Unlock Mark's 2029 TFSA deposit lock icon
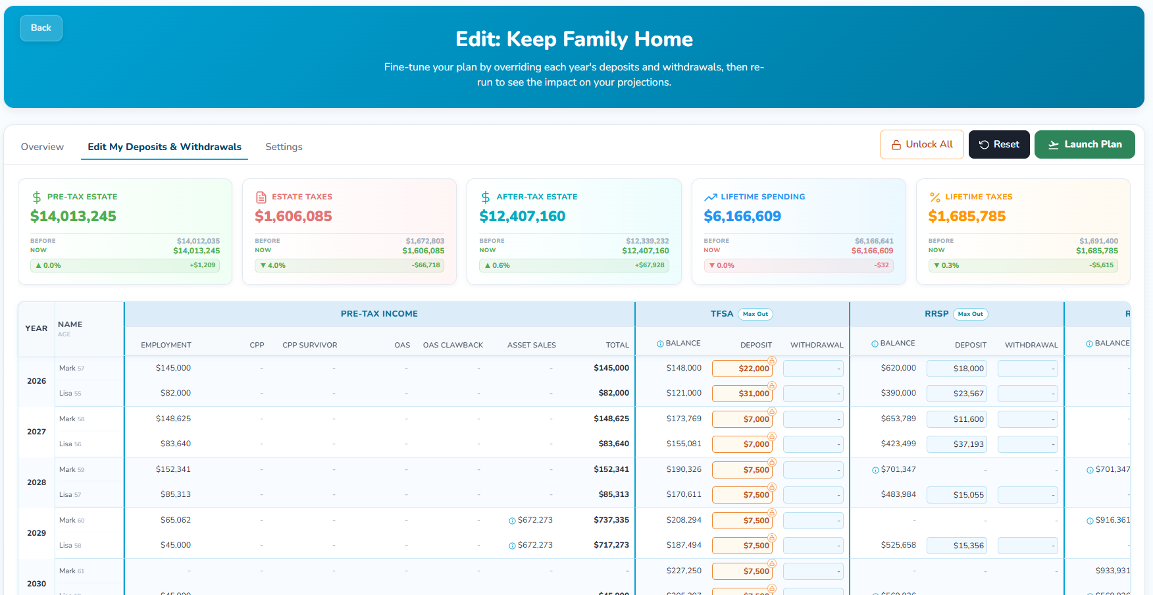The width and height of the screenshot is (1153, 595). pyautogui.click(x=772, y=513)
